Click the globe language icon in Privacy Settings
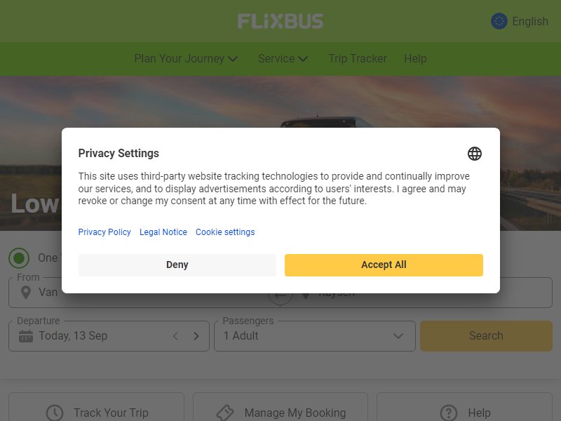The width and height of the screenshot is (561, 421). [475, 154]
